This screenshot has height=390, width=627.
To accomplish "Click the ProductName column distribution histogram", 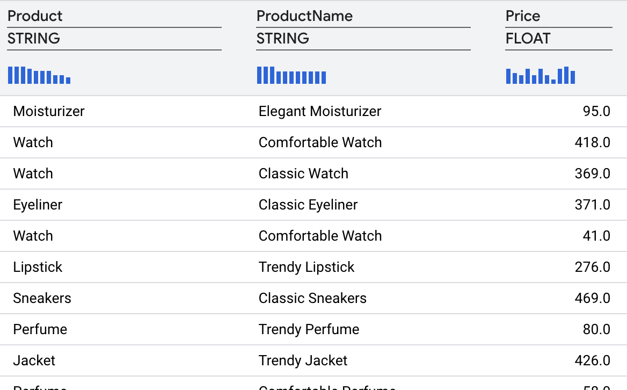I will point(291,75).
